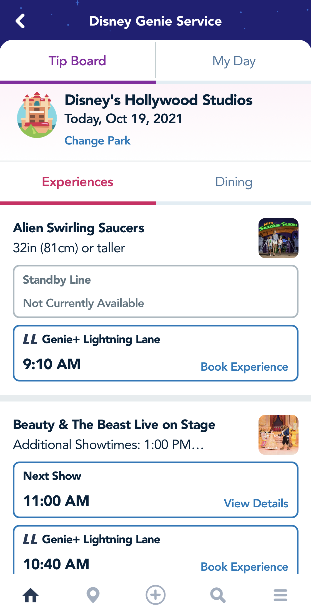This screenshot has width=311, height=616.
Task: Tap the Hollywood Studios park icon
Action: [x=37, y=115]
